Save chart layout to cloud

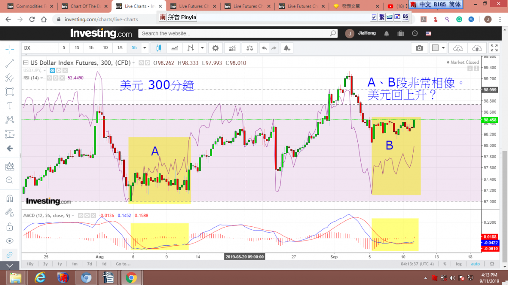477,48
